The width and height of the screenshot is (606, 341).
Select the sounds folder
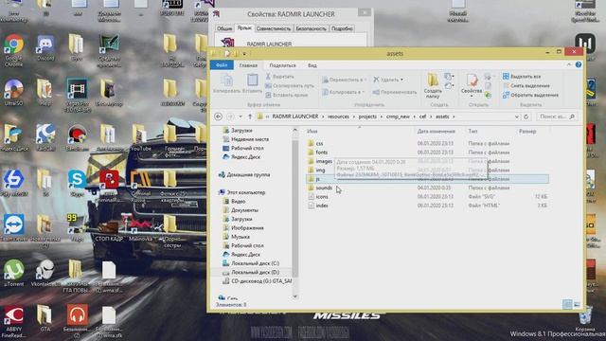click(x=324, y=188)
